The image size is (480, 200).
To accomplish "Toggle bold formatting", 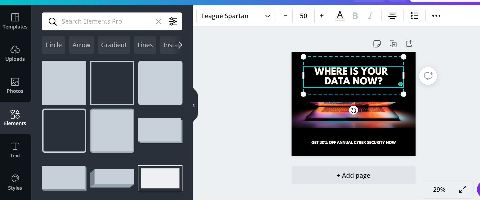I will 355,16.
